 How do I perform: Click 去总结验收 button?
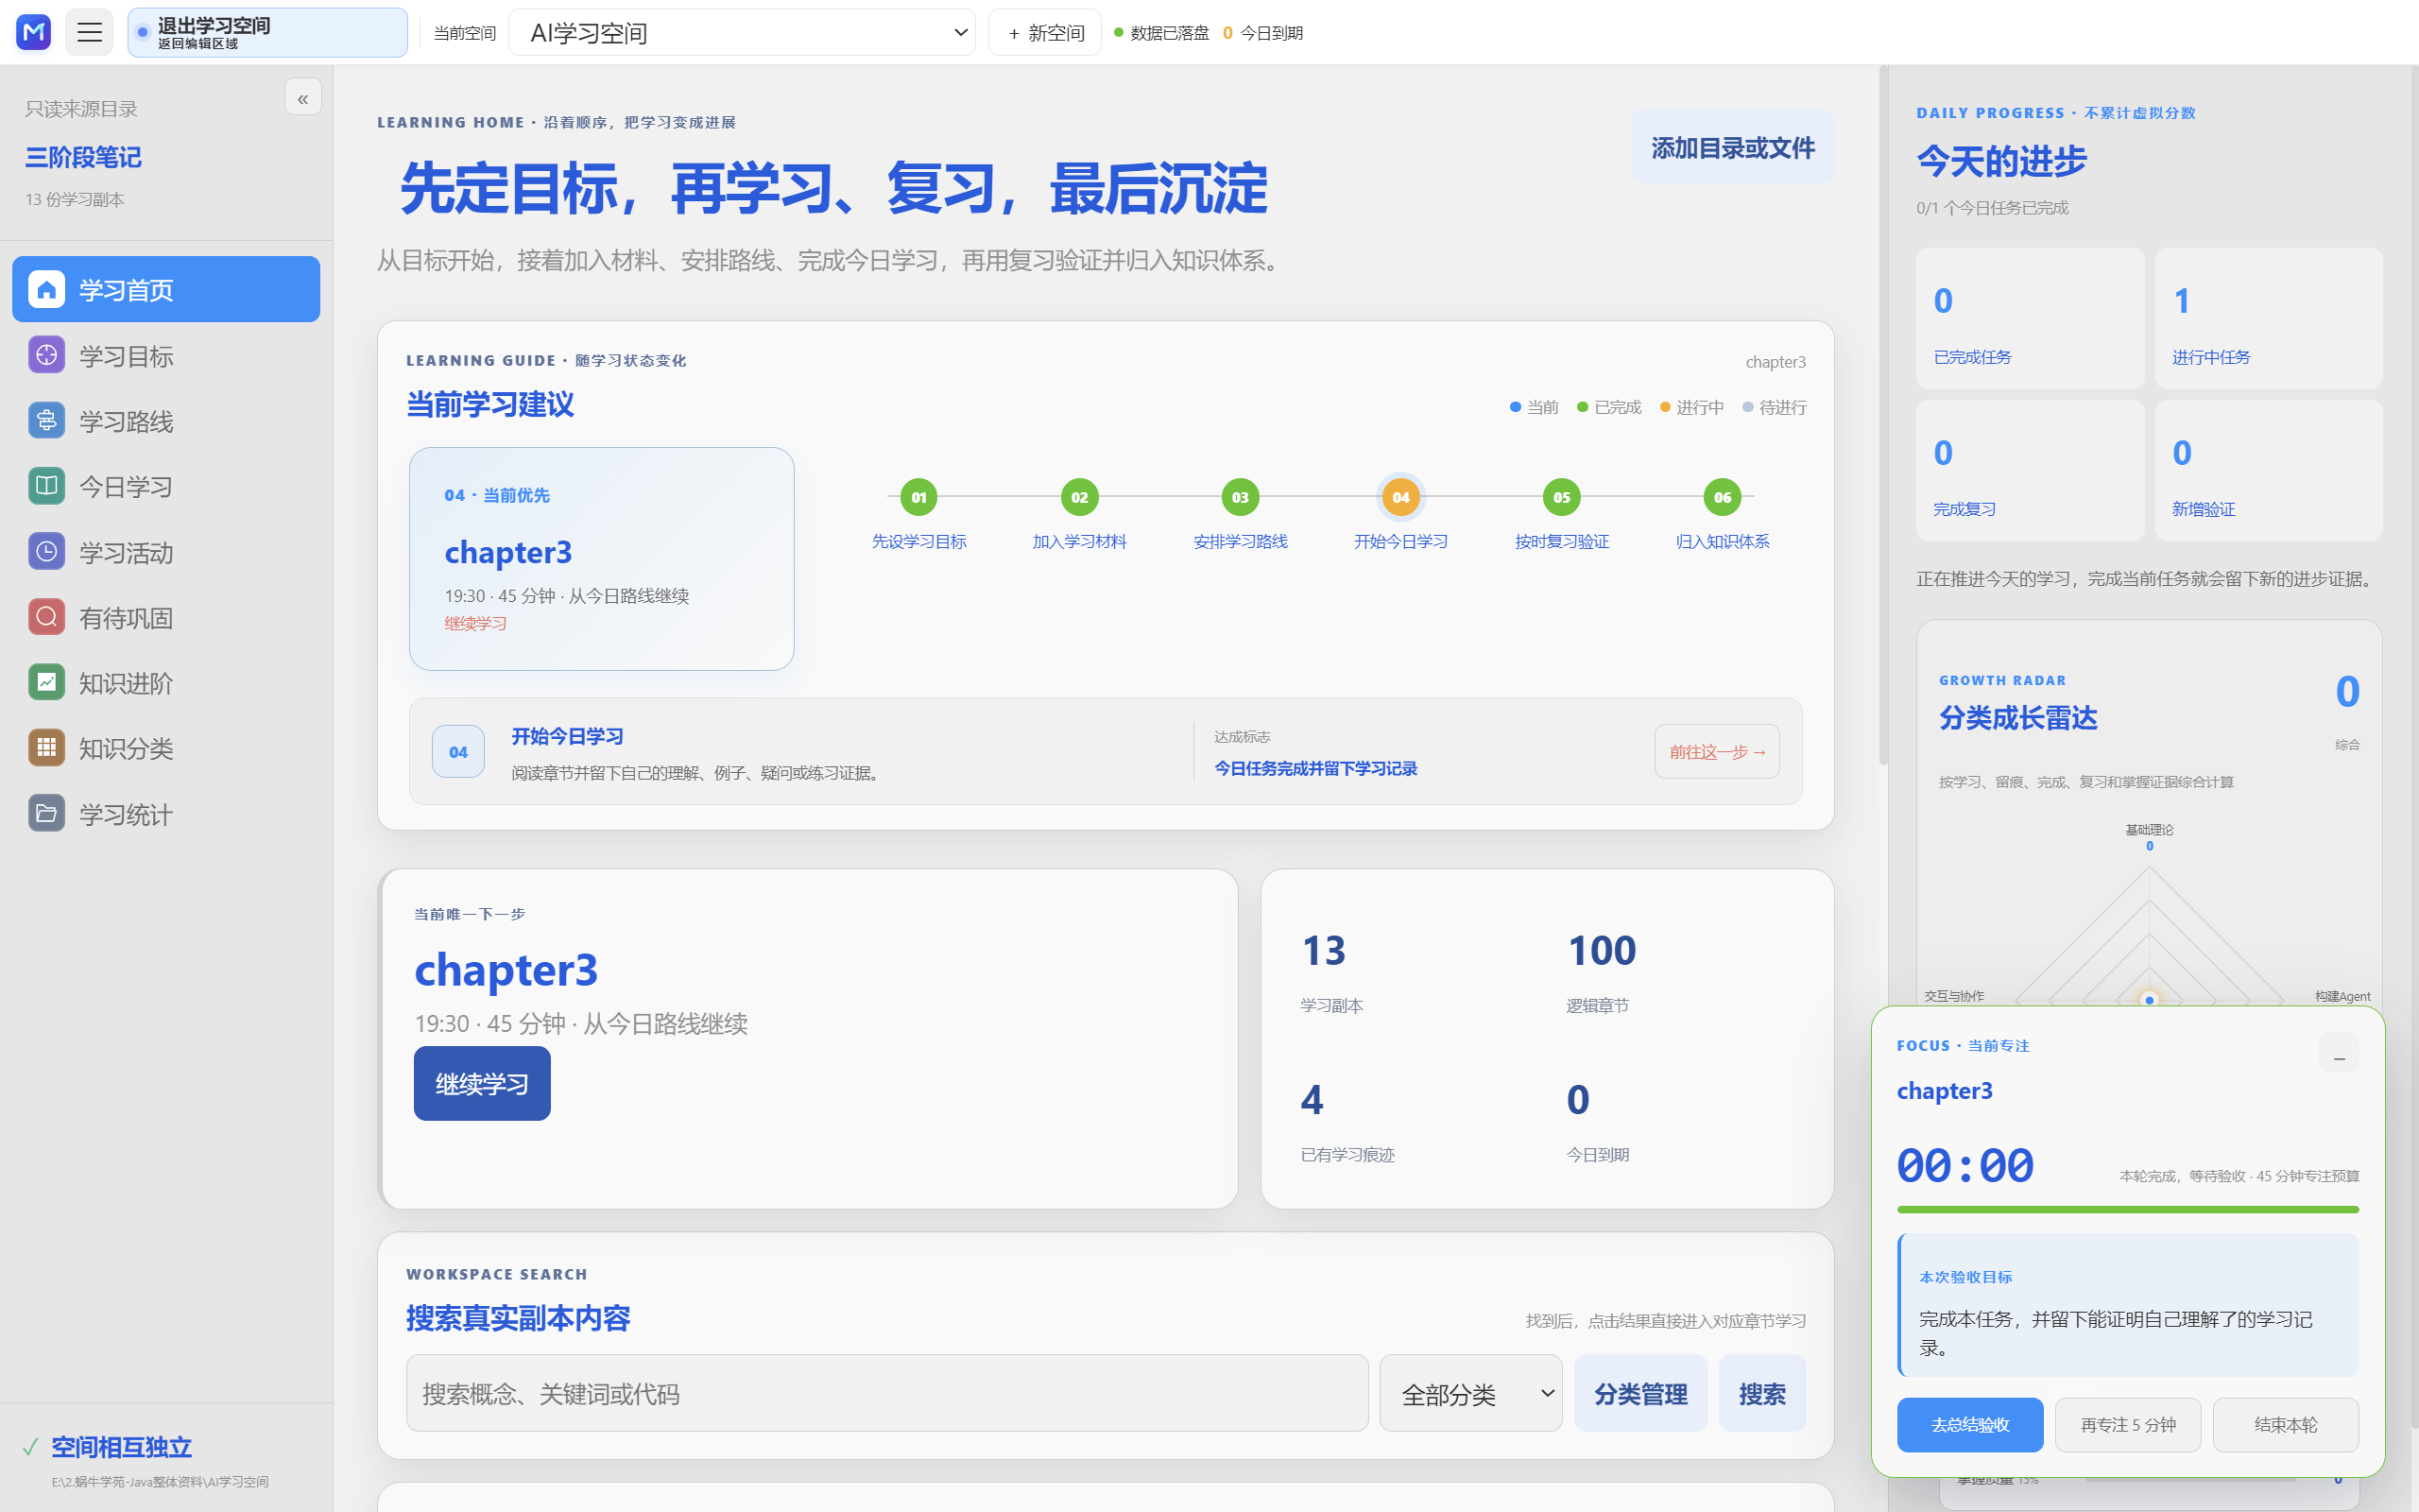pyautogui.click(x=1970, y=1424)
